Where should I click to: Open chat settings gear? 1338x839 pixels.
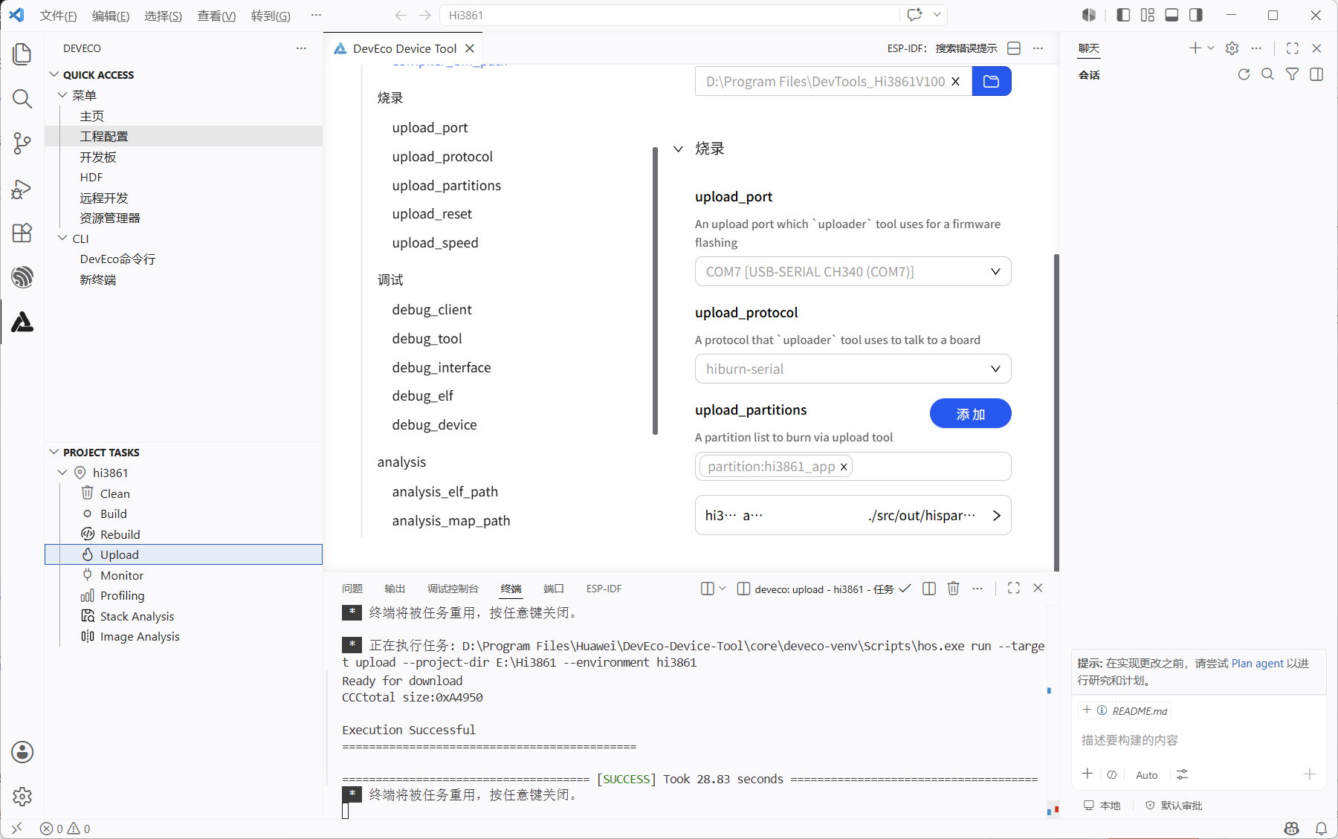(x=1232, y=48)
